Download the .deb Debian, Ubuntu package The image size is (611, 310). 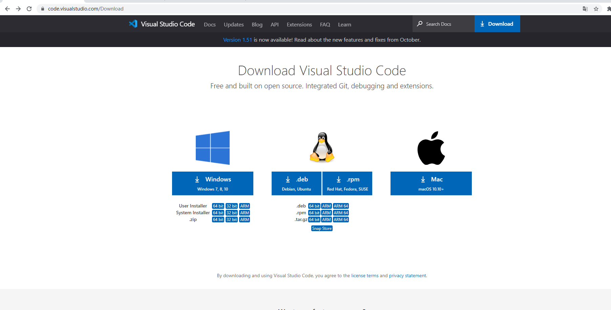296,183
